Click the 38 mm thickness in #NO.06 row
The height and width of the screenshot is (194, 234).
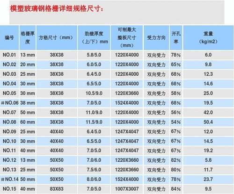(x=28, y=103)
